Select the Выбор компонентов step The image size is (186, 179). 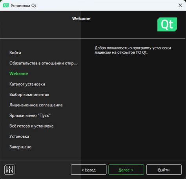(x=29, y=95)
